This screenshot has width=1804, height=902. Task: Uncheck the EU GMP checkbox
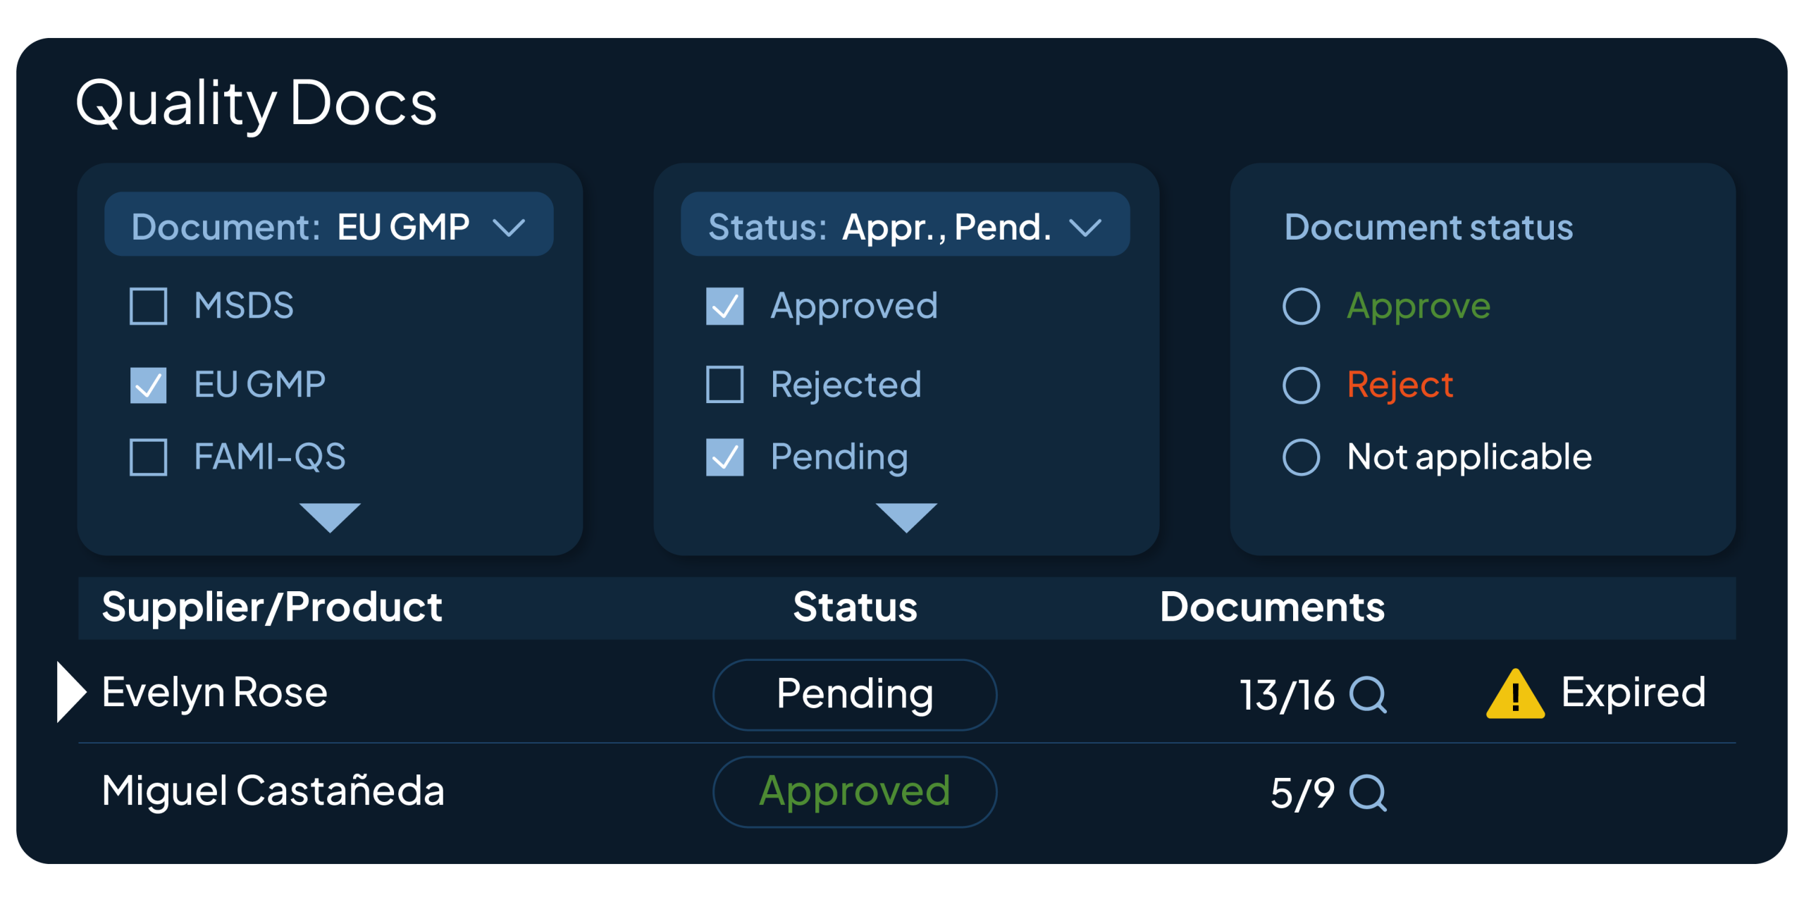click(149, 385)
